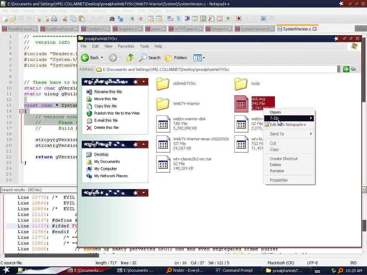This screenshot has height=275, width=367.
Task: Select the disk.img file icon
Action: click(x=241, y=104)
